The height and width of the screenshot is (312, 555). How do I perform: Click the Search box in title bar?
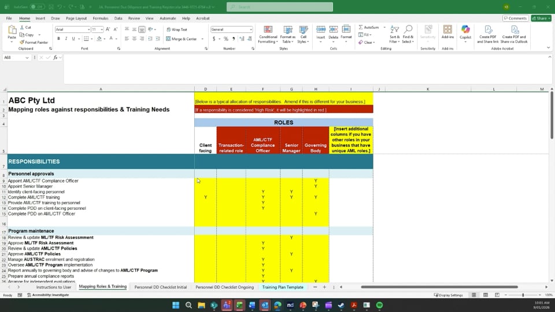[280, 7]
